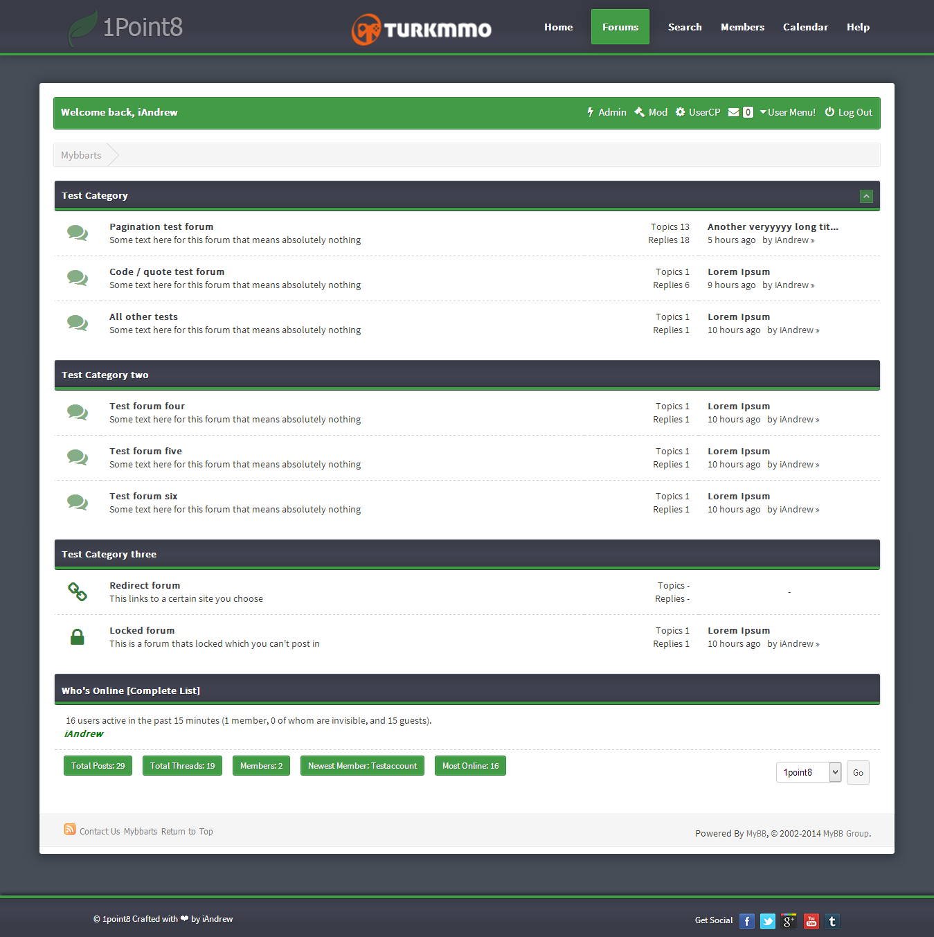Click the unread messages count badge
The image size is (934, 937).
pyautogui.click(x=748, y=112)
